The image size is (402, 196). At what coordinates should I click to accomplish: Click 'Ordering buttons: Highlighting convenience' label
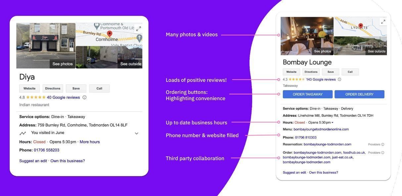tap(196, 95)
